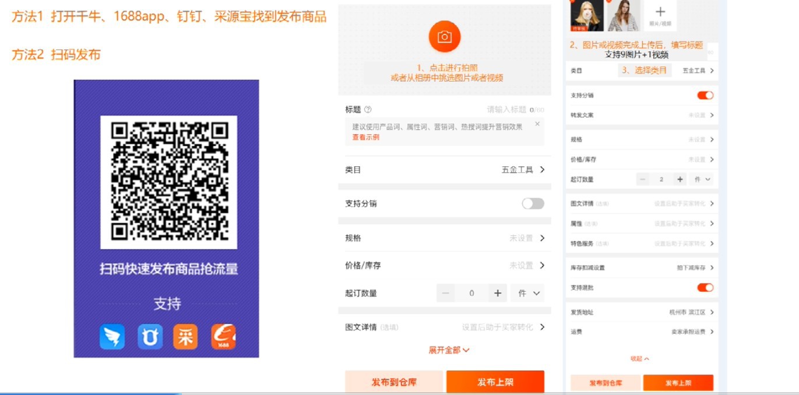Click 发布上架 button in right panel

tap(678, 383)
